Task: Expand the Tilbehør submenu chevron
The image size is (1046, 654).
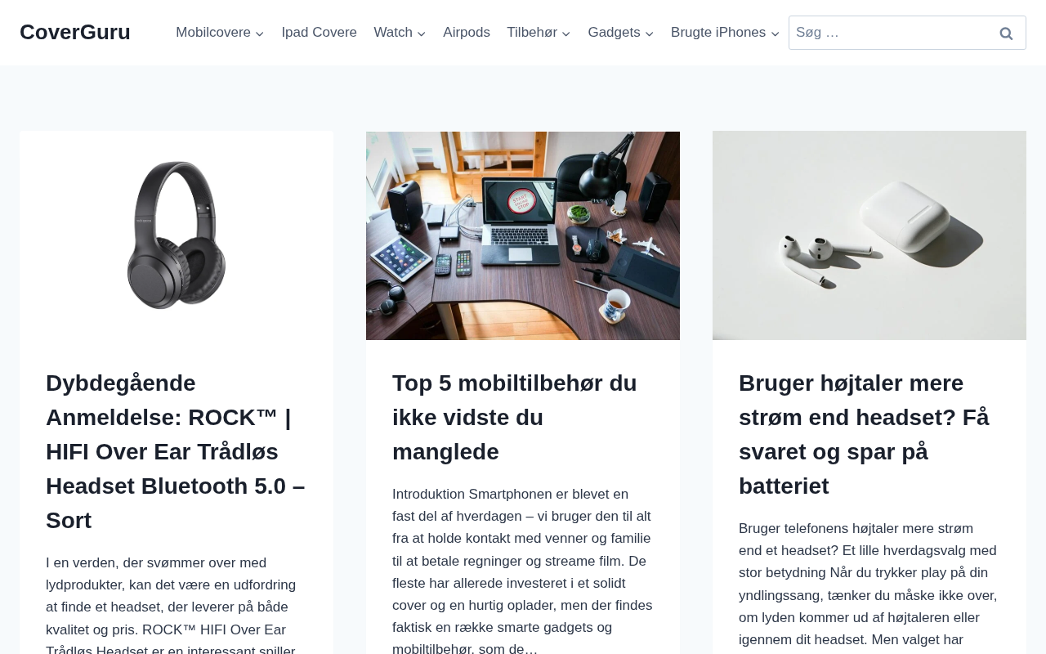Action: point(566,34)
